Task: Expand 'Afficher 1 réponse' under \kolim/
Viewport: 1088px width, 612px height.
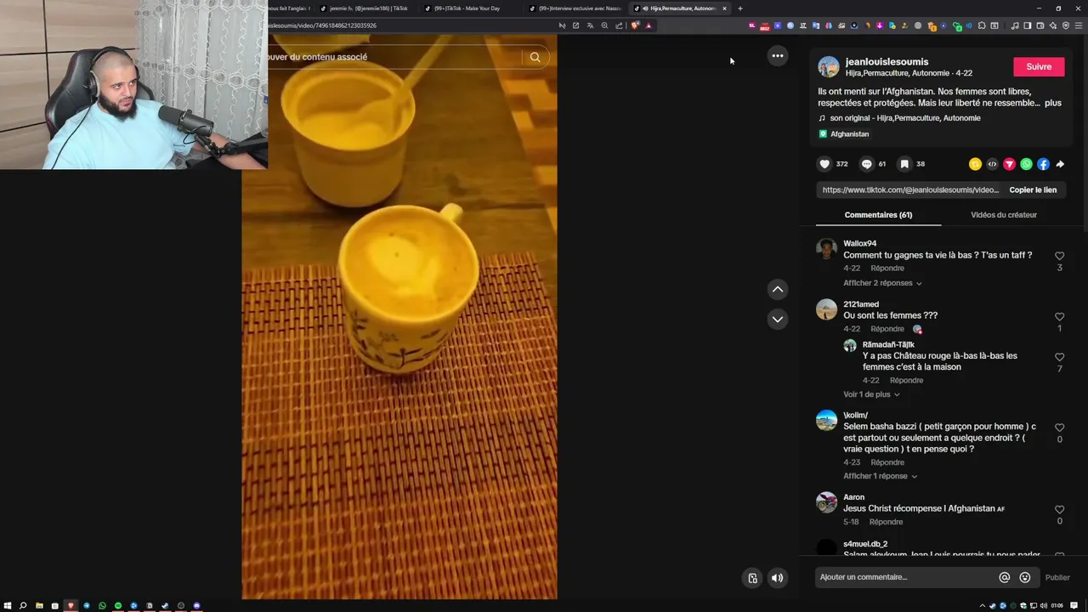Action: click(x=880, y=476)
